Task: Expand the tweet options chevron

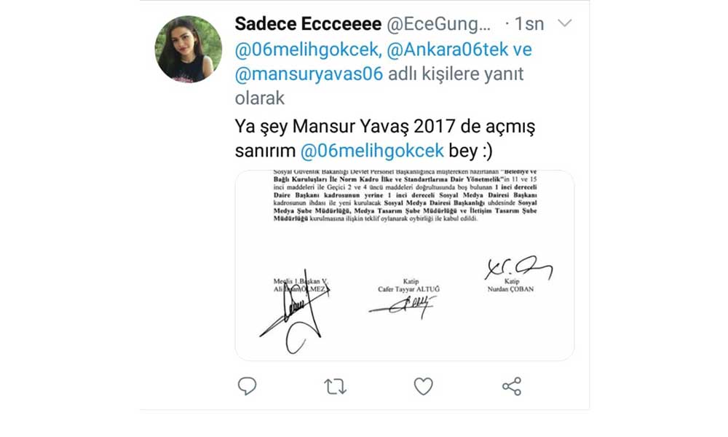Action: [x=564, y=24]
